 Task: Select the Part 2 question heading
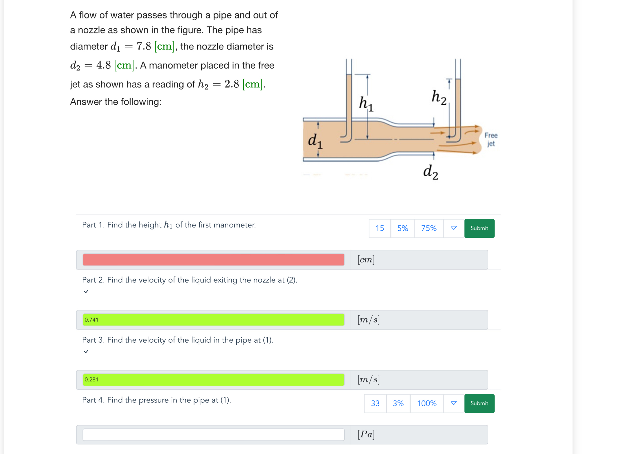pos(190,280)
